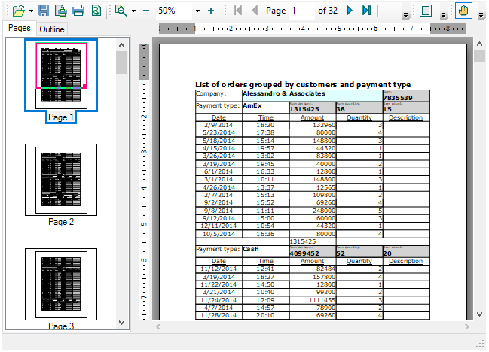Image resolution: width=489 pixels, height=352 pixels.
Task: Click the minus zoom out button
Action: pos(145,11)
